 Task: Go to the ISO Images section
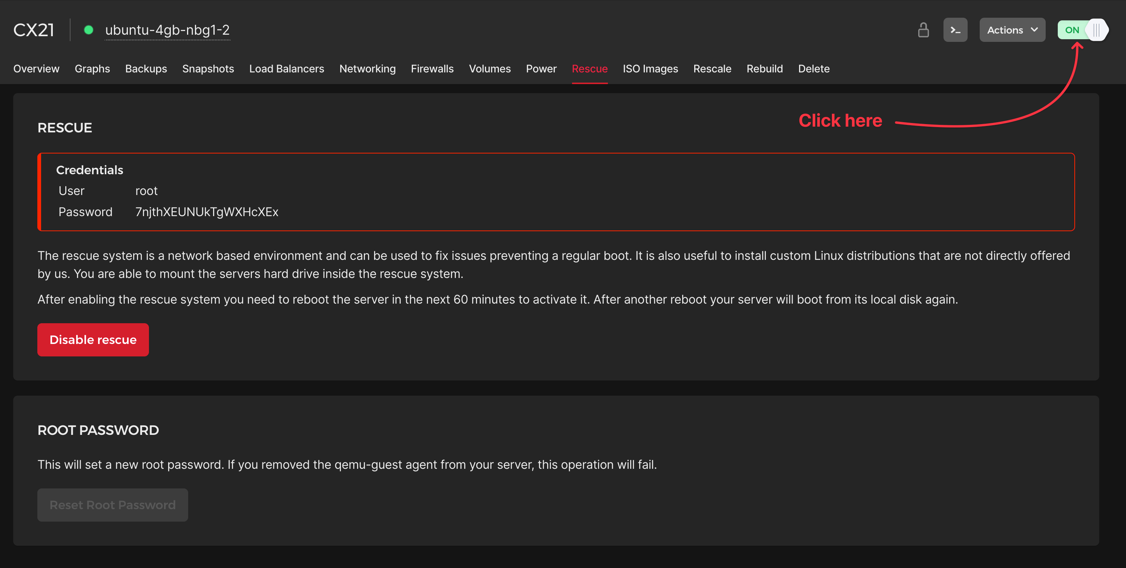pos(650,69)
